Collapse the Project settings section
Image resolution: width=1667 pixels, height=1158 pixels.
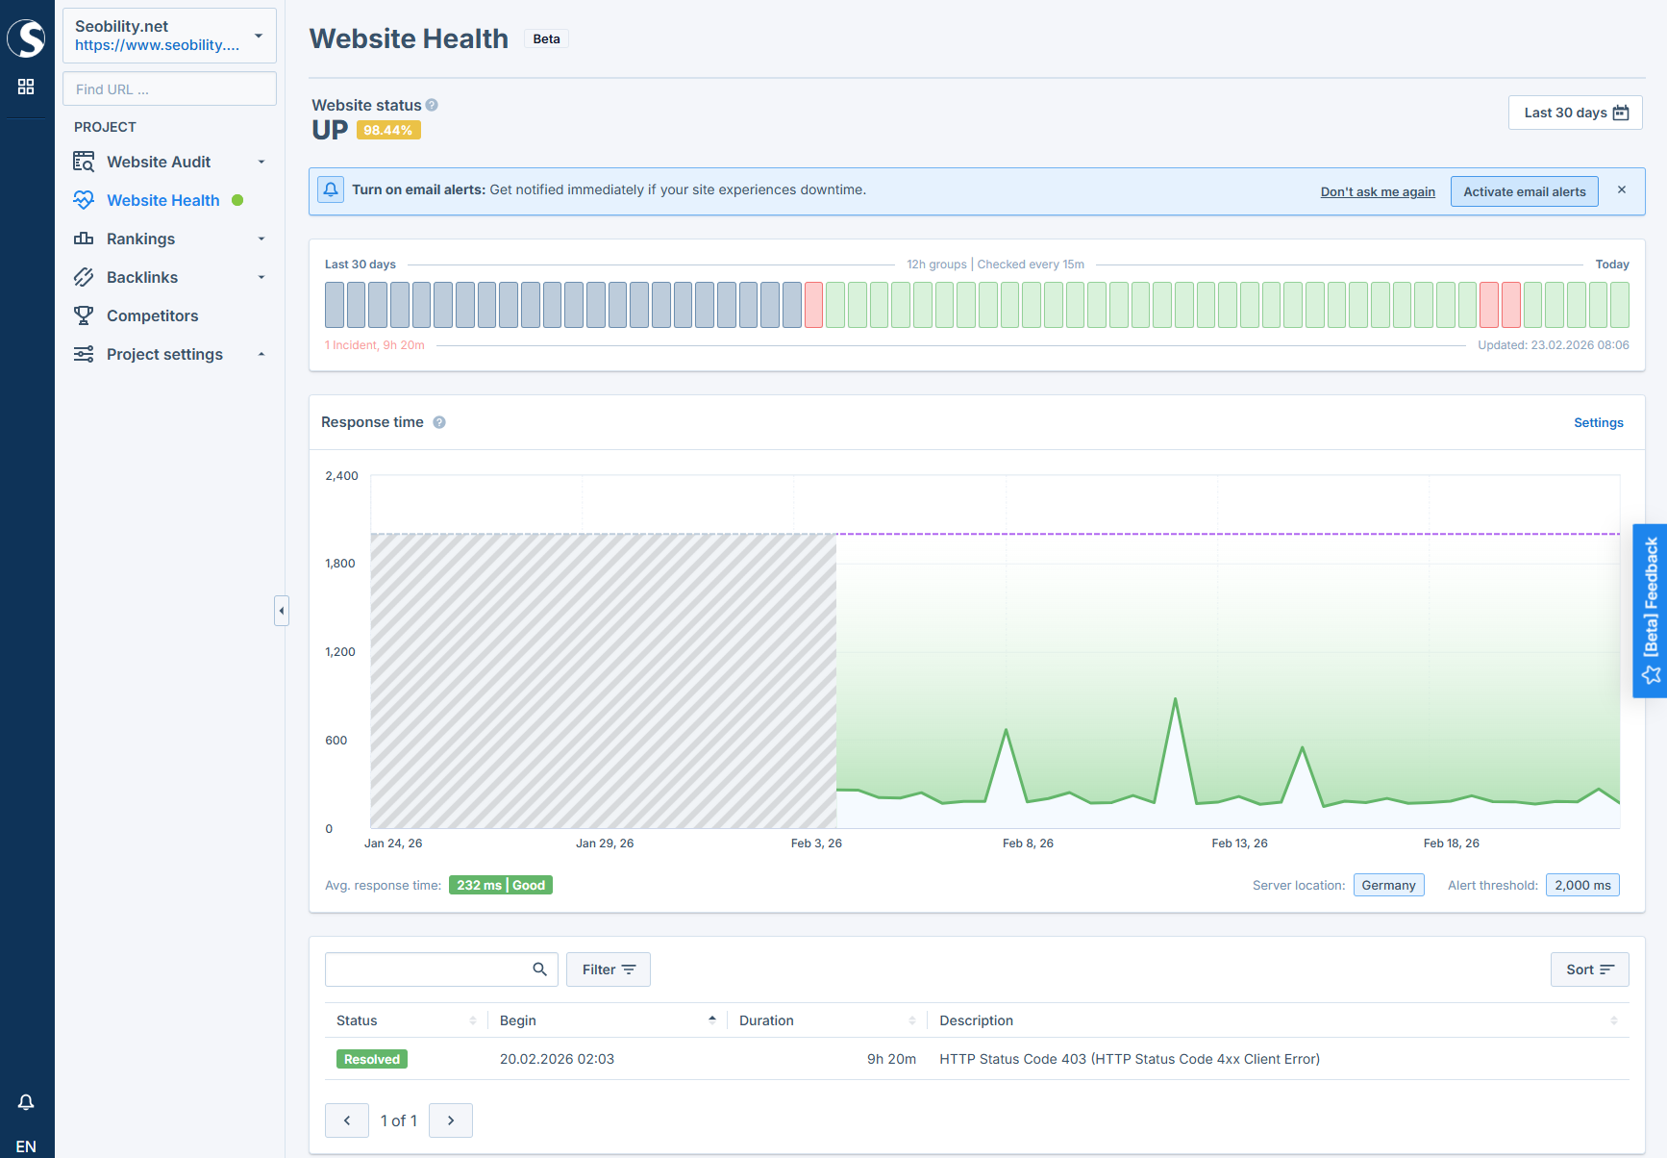tap(261, 354)
